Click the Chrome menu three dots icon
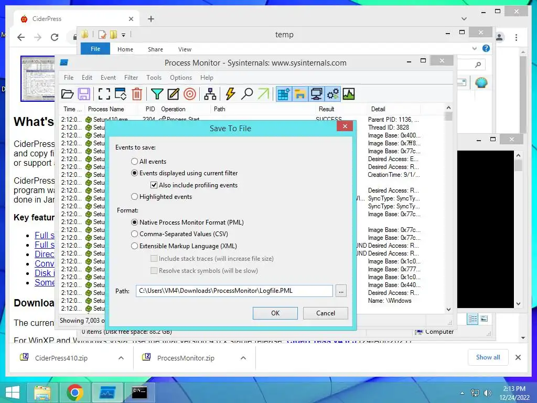Image resolution: width=537 pixels, height=403 pixels. click(x=516, y=37)
